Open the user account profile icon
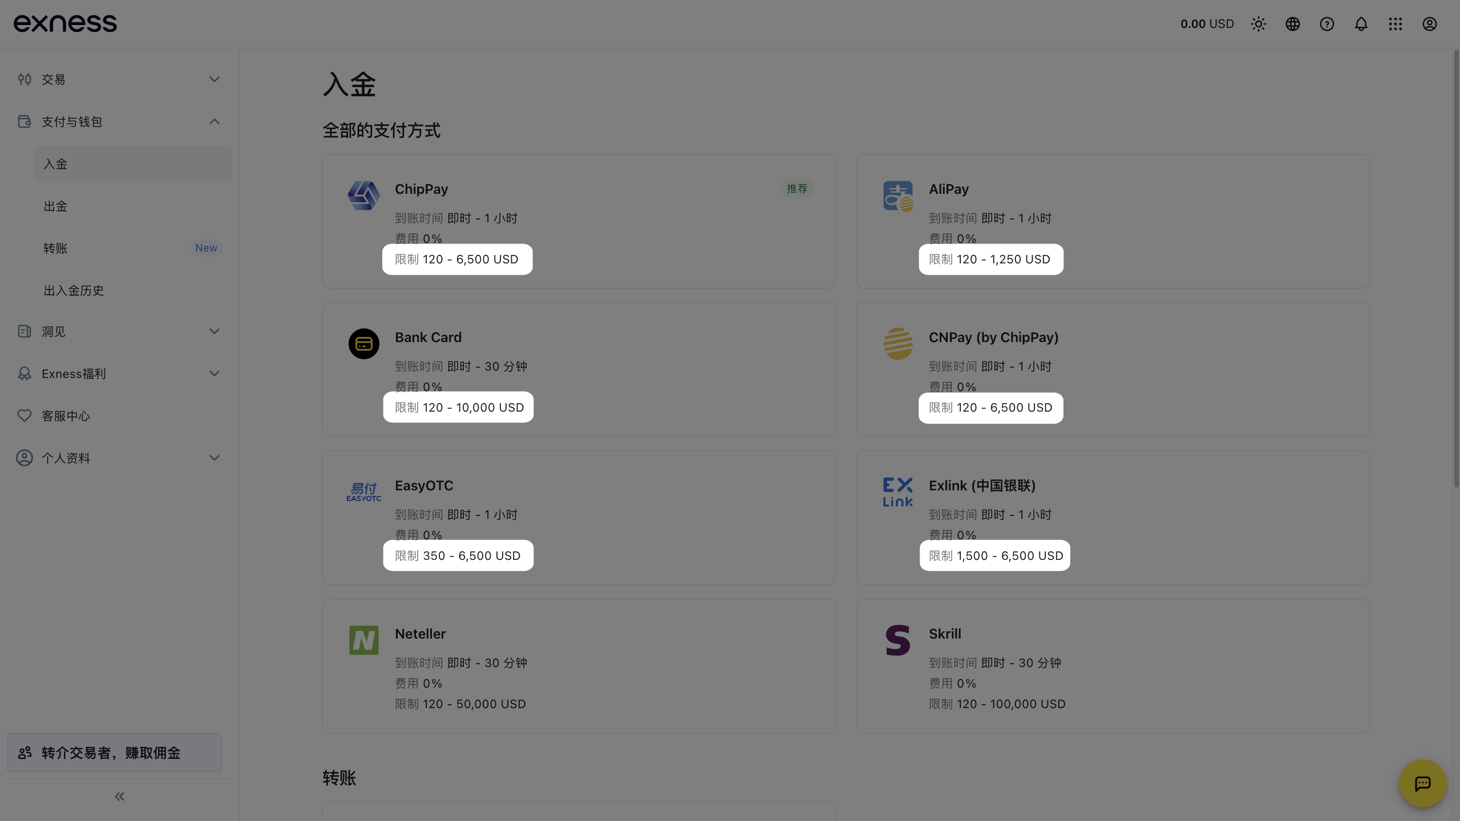The width and height of the screenshot is (1460, 821). (1430, 24)
